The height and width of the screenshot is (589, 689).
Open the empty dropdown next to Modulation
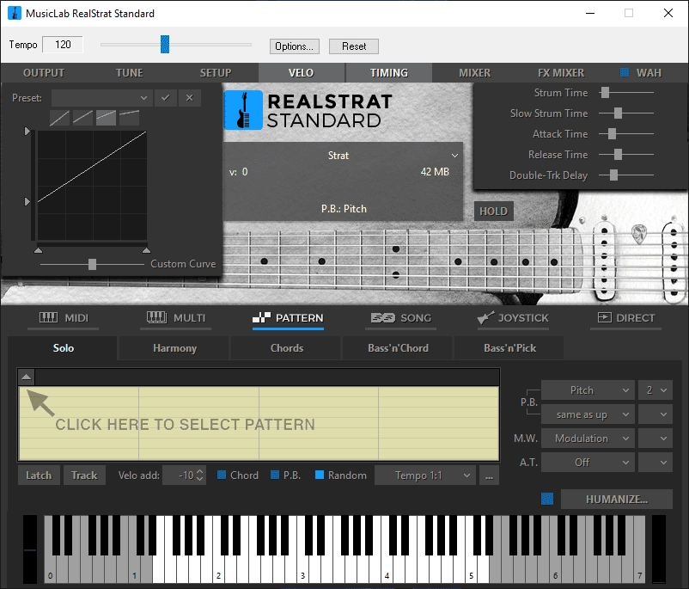pos(655,439)
